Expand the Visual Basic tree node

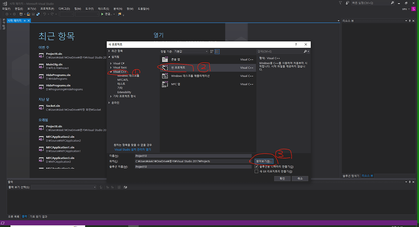pos(111,68)
